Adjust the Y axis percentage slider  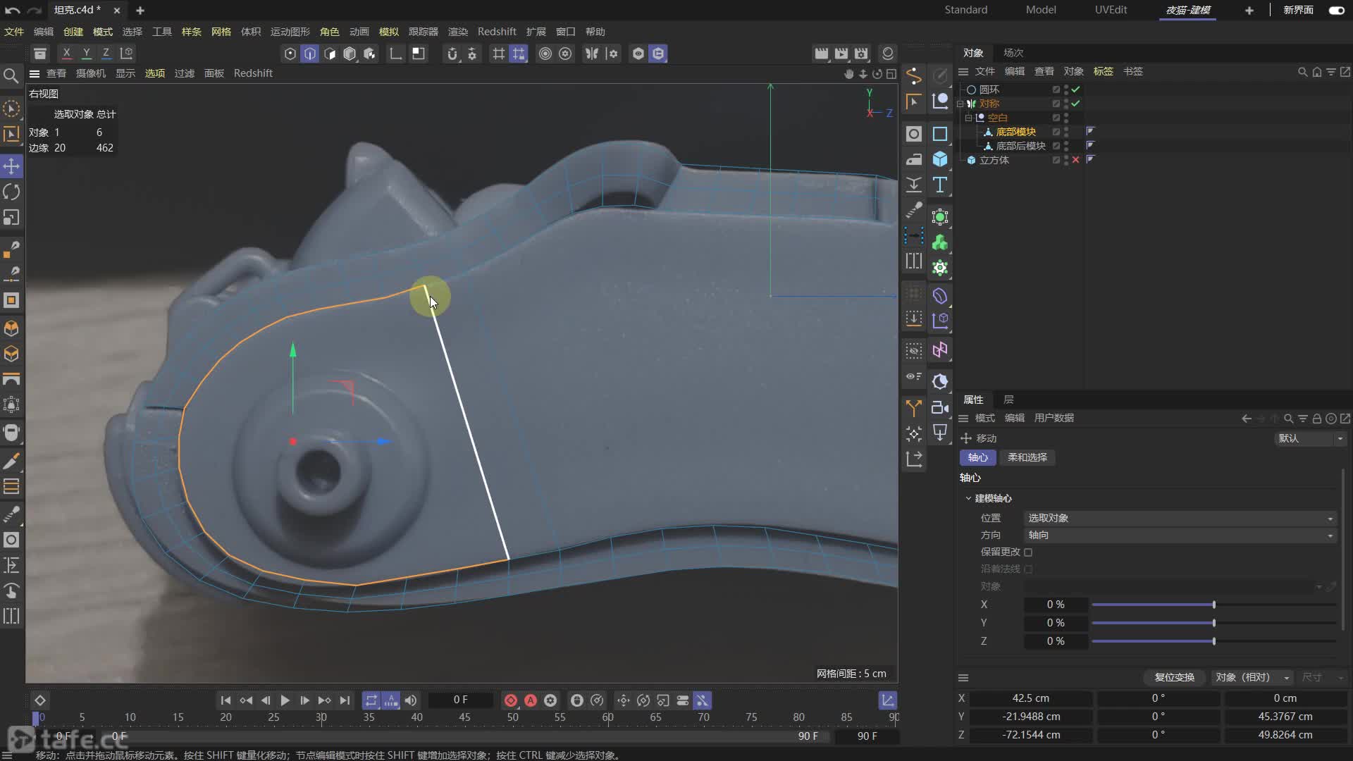click(x=1213, y=623)
